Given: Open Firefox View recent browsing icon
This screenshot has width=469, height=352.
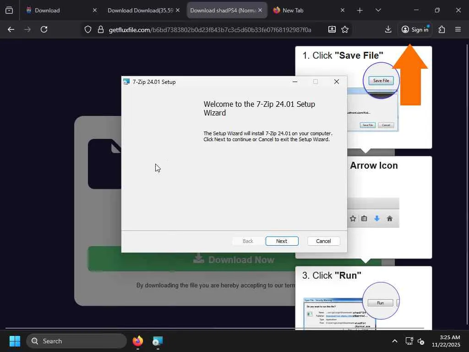Looking at the screenshot, I should tap(9, 10).
